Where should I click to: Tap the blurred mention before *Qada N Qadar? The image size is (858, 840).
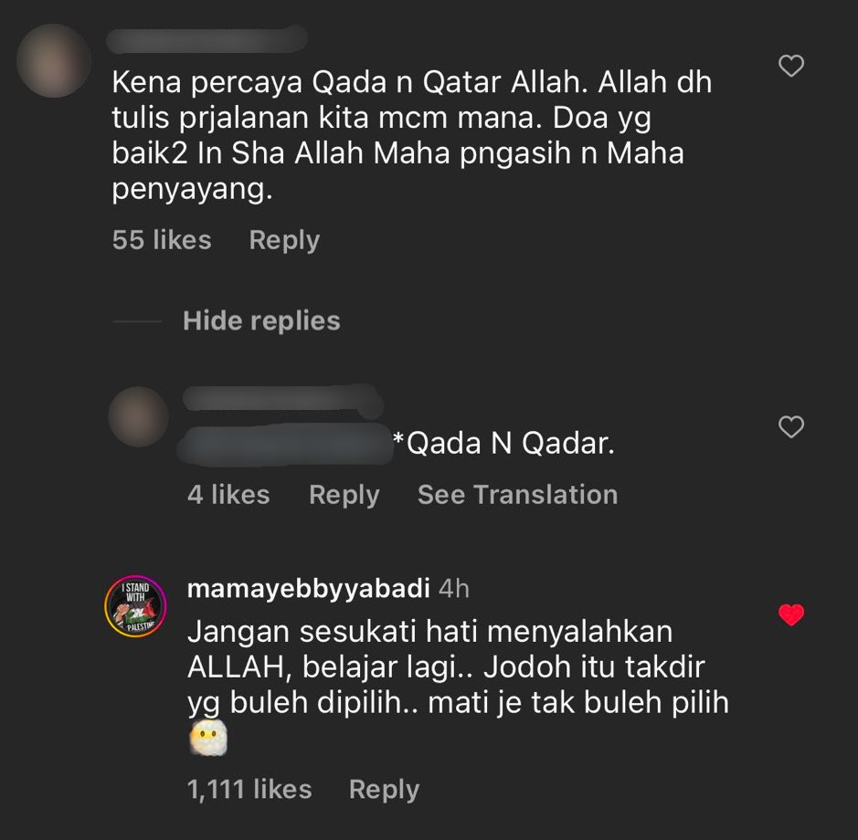click(x=284, y=444)
